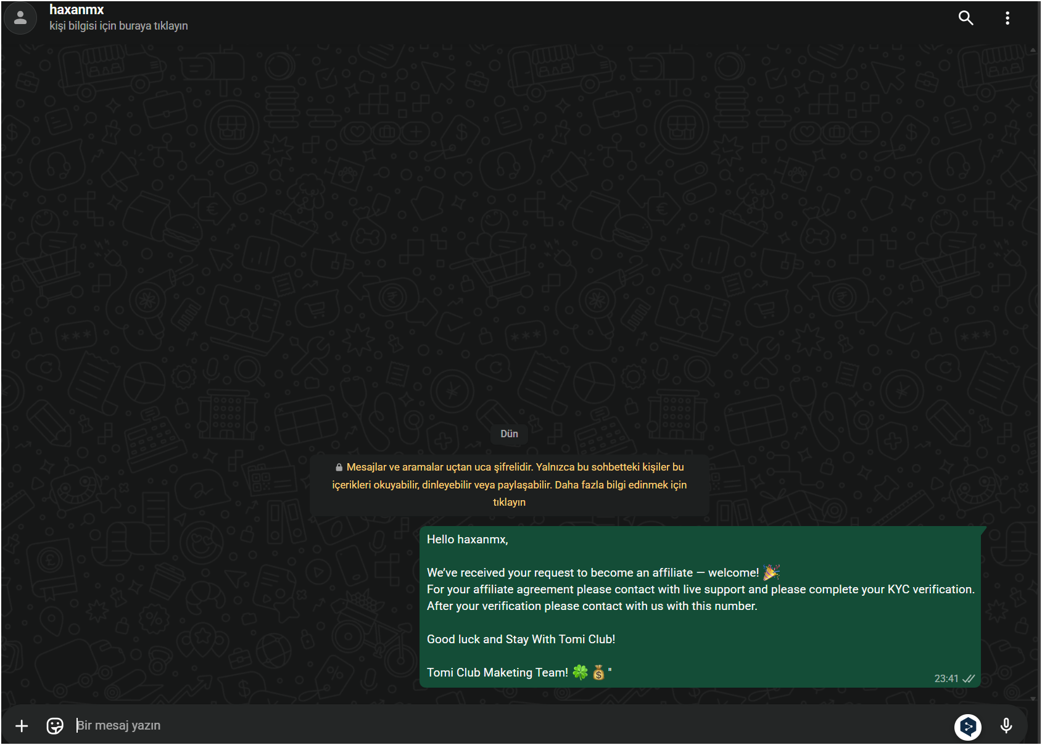Click the lock icon in encryption notice

pos(339,467)
